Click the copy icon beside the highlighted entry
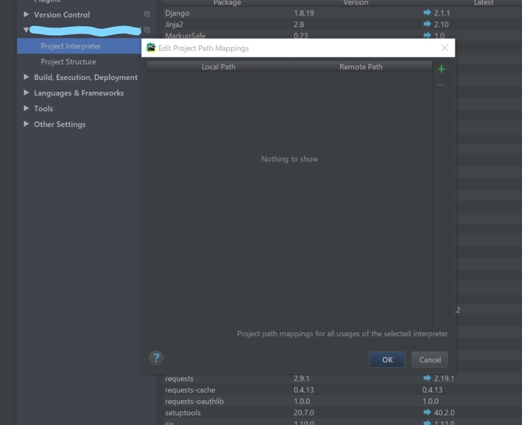 pyautogui.click(x=147, y=30)
